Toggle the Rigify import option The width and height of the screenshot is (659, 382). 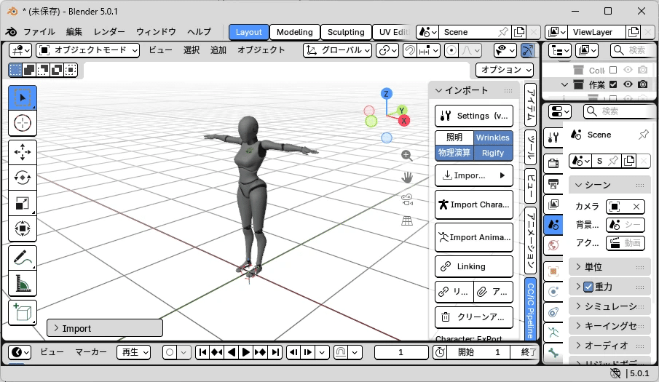click(x=492, y=153)
